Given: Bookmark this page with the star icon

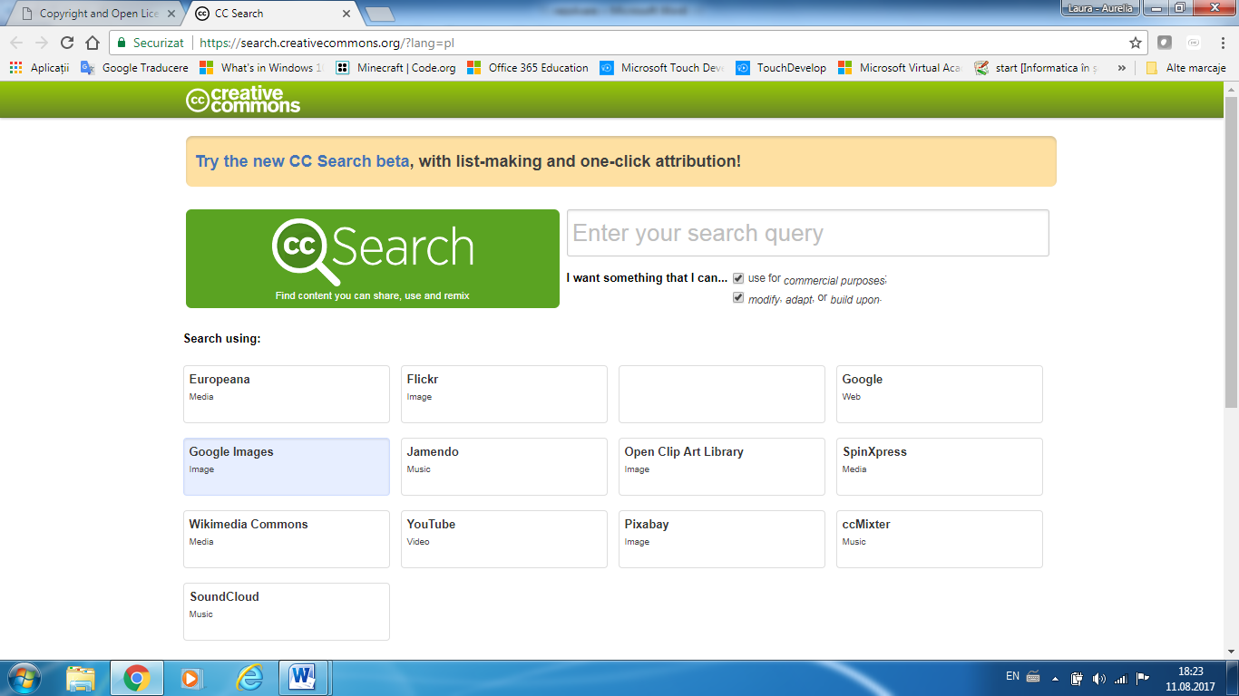Looking at the screenshot, I should (x=1135, y=43).
